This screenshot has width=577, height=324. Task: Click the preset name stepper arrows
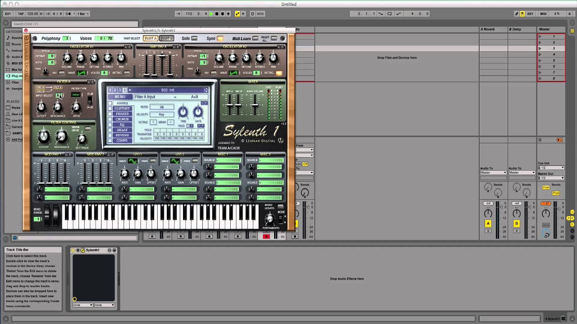pyautogui.click(x=206, y=90)
